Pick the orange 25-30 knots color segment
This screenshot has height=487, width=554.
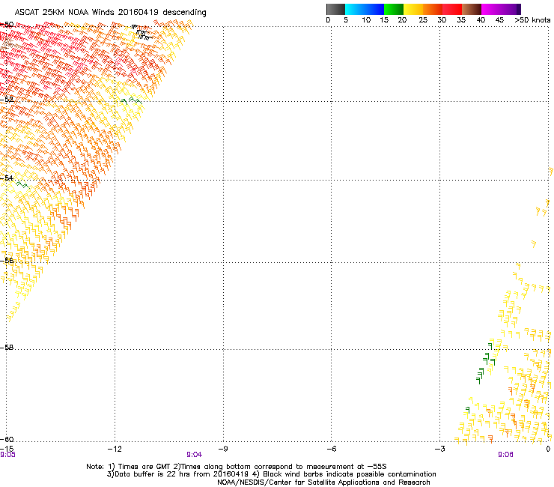click(433, 9)
